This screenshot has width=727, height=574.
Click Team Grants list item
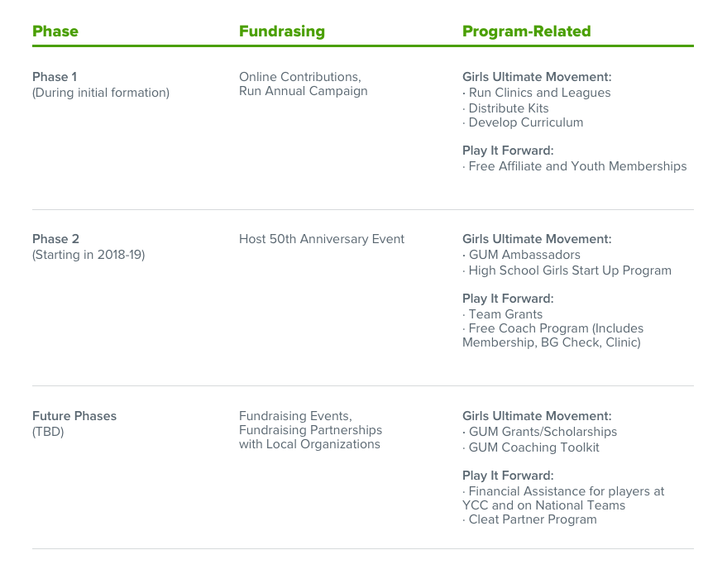click(503, 314)
